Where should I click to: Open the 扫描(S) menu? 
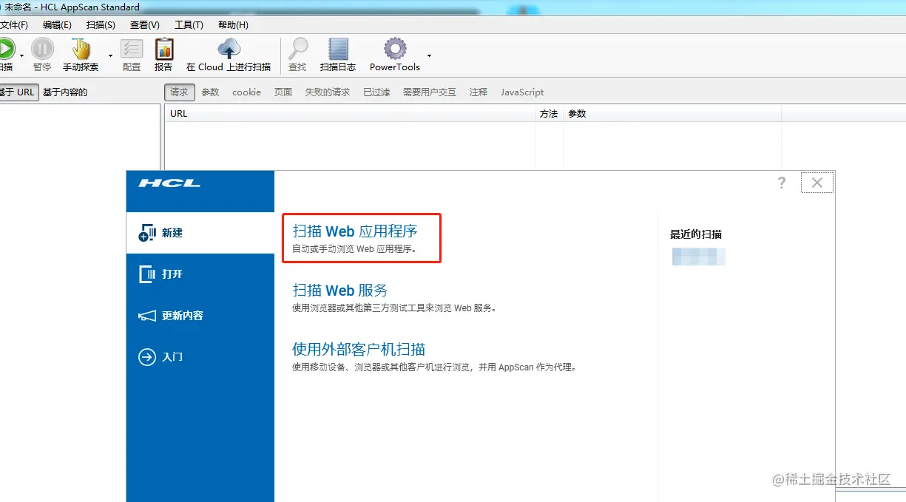[101, 24]
